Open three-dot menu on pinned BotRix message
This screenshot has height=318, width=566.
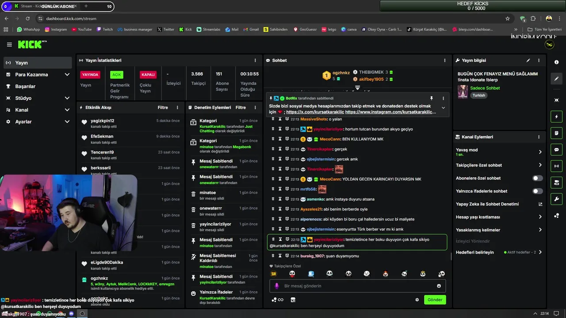(443, 98)
